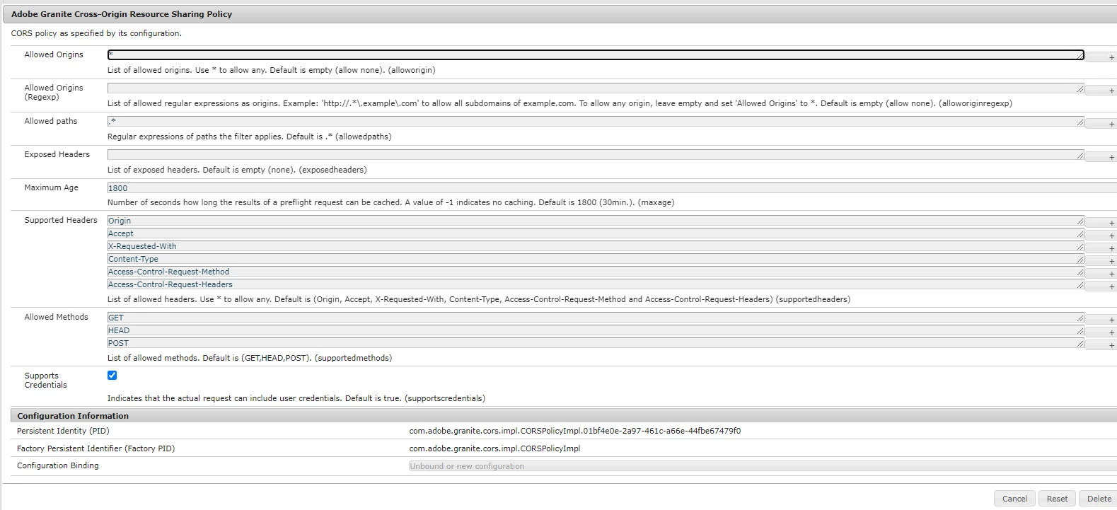Reset the configuration form
Screen dimensions: 1117x510
(1057, 499)
